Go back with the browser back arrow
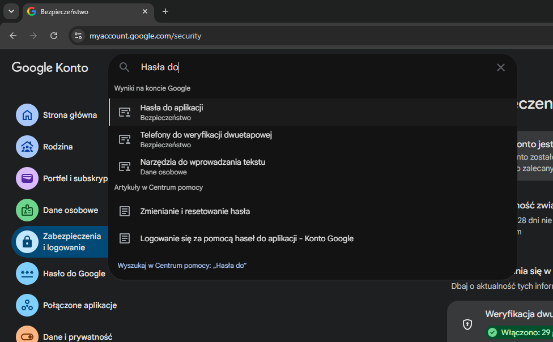The height and width of the screenshot is (342, 553). click(13, 36)
